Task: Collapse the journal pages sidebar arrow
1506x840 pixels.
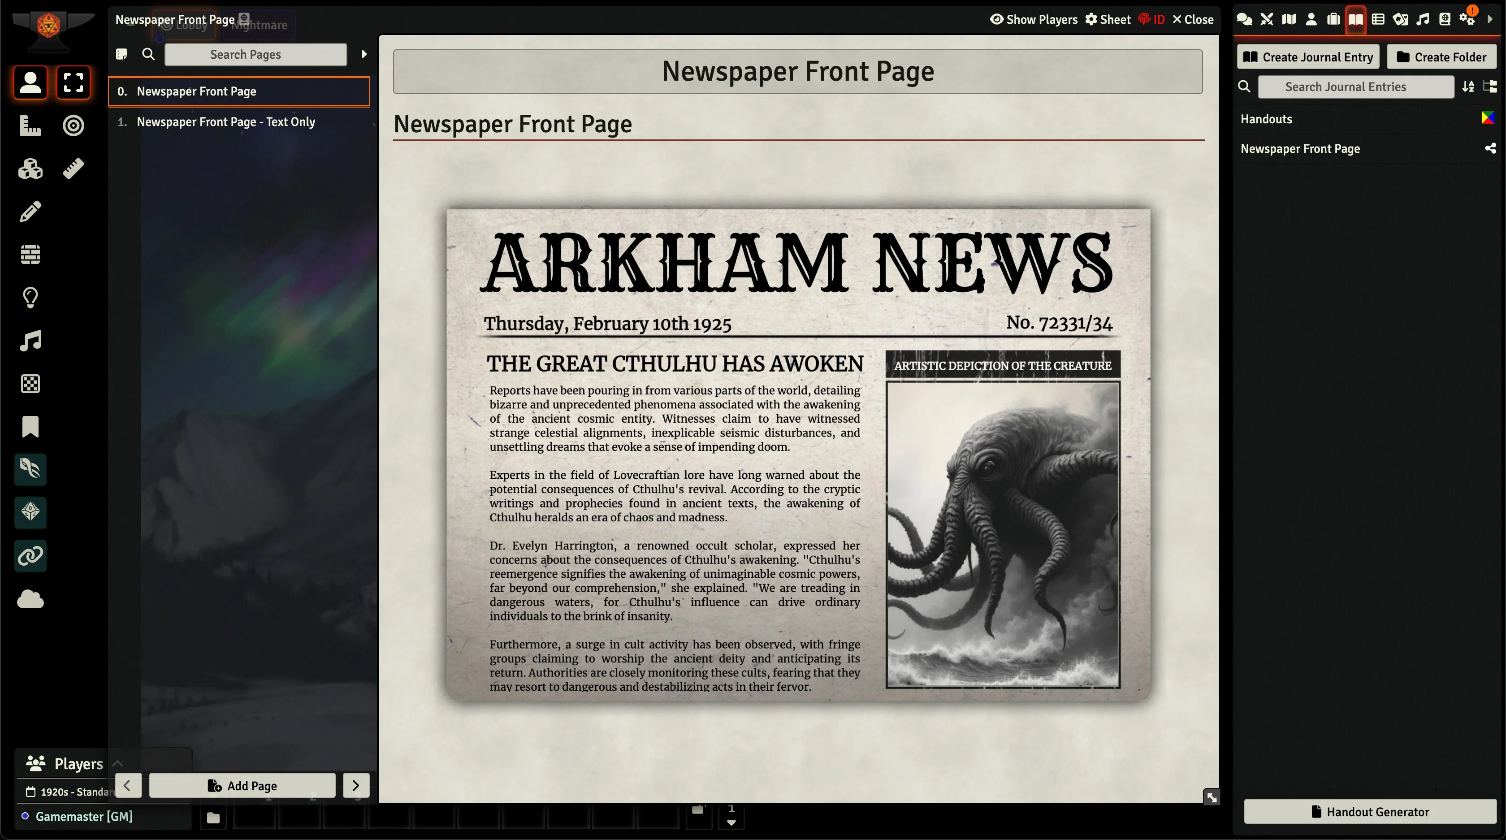Action: (x=364, y=54)
